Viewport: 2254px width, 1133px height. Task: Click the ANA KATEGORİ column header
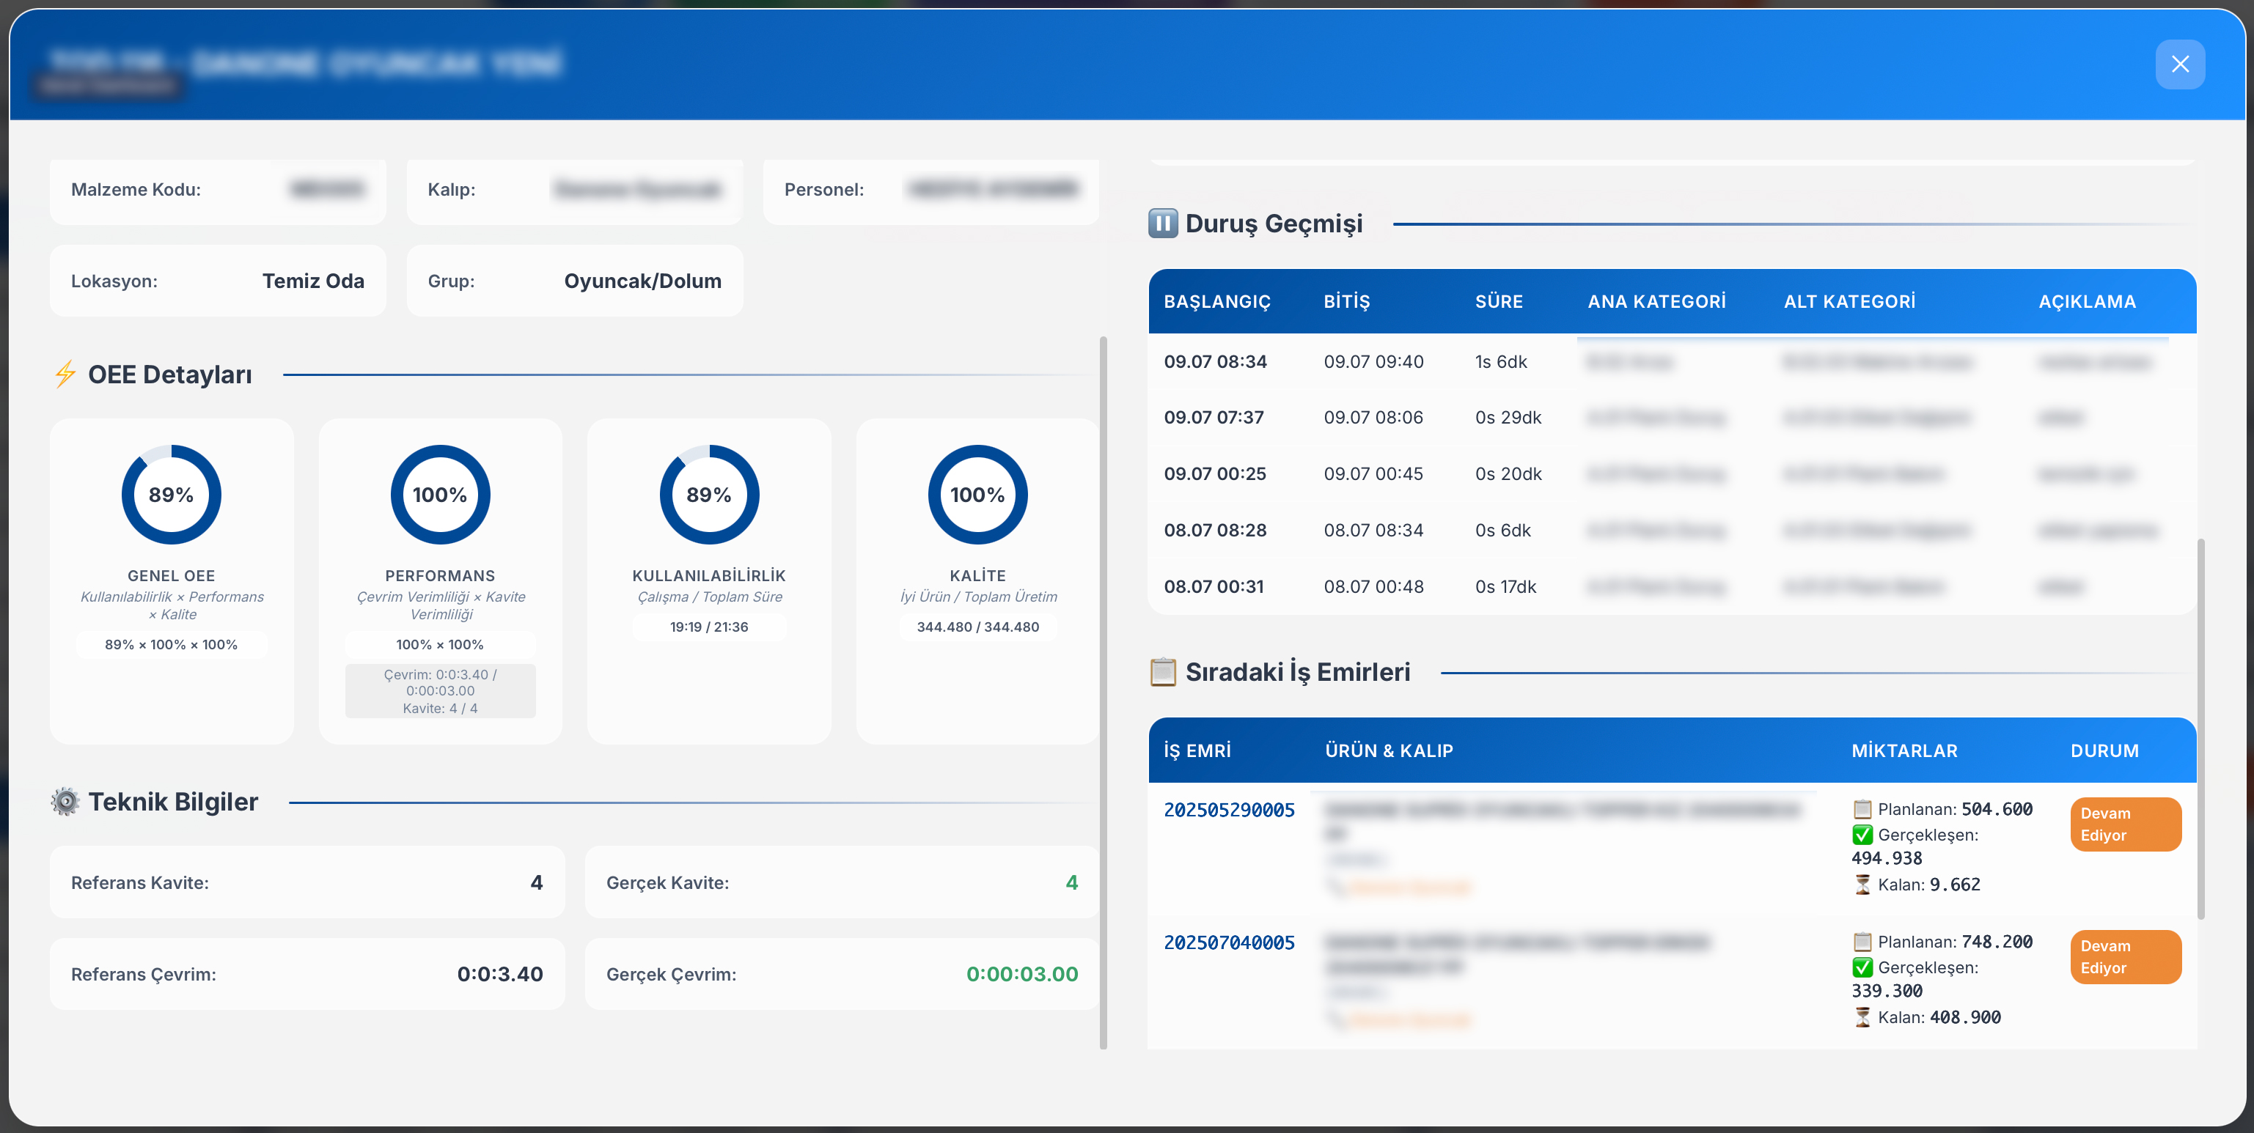[1656, 302]
